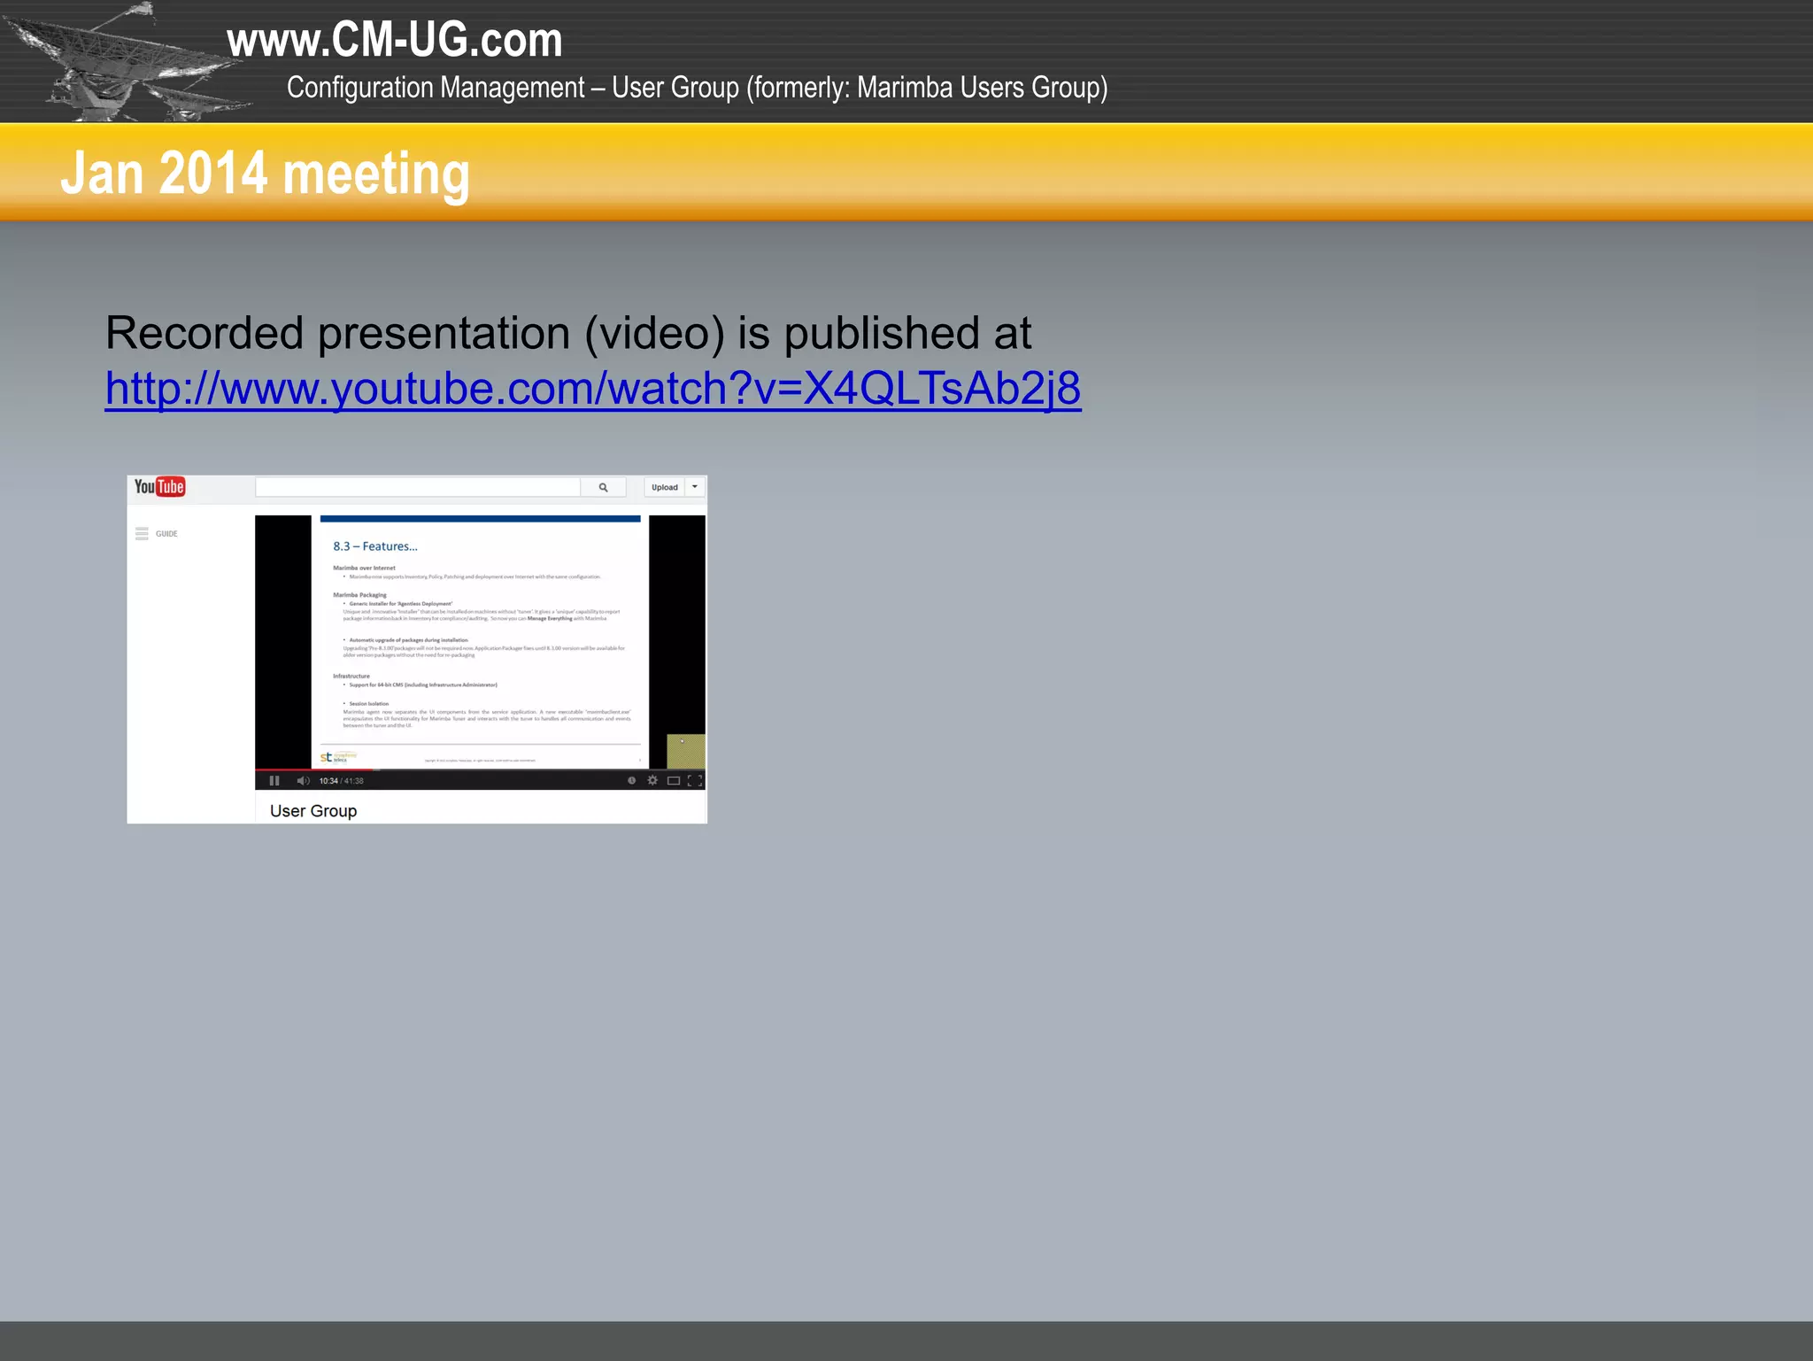Screen dimensions: 1813x1361
Task: Mute the video using the speaker icon
Action: tap(303, 780)
